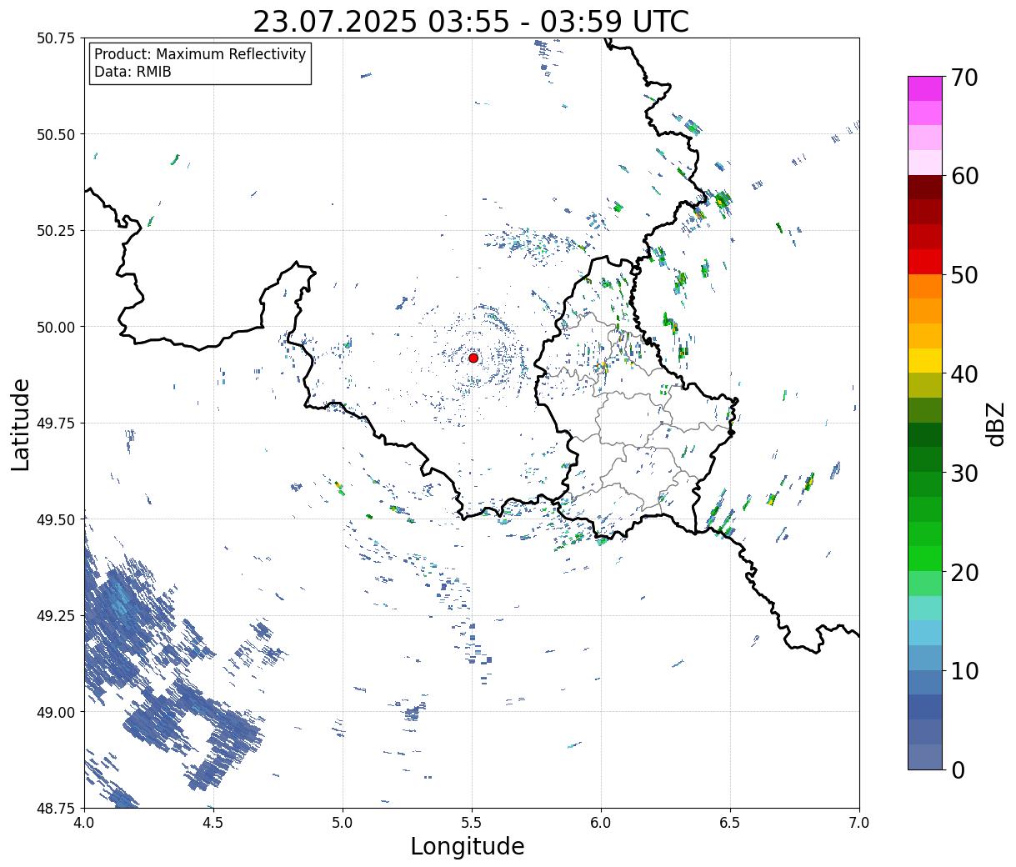Viewport: 1016px width, 867px height.
Task: Click the latitude tick label 50.75
Action: tap(56, 38)
